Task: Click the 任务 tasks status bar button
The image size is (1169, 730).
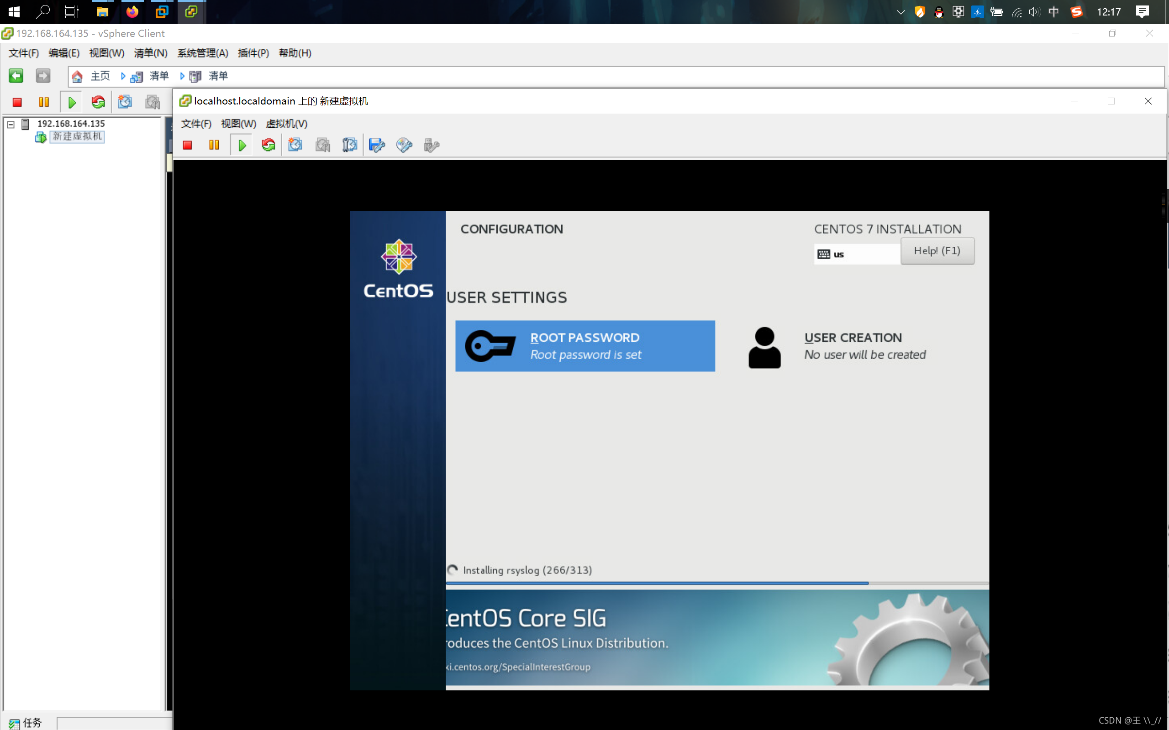Action: [x=26, y=723]
